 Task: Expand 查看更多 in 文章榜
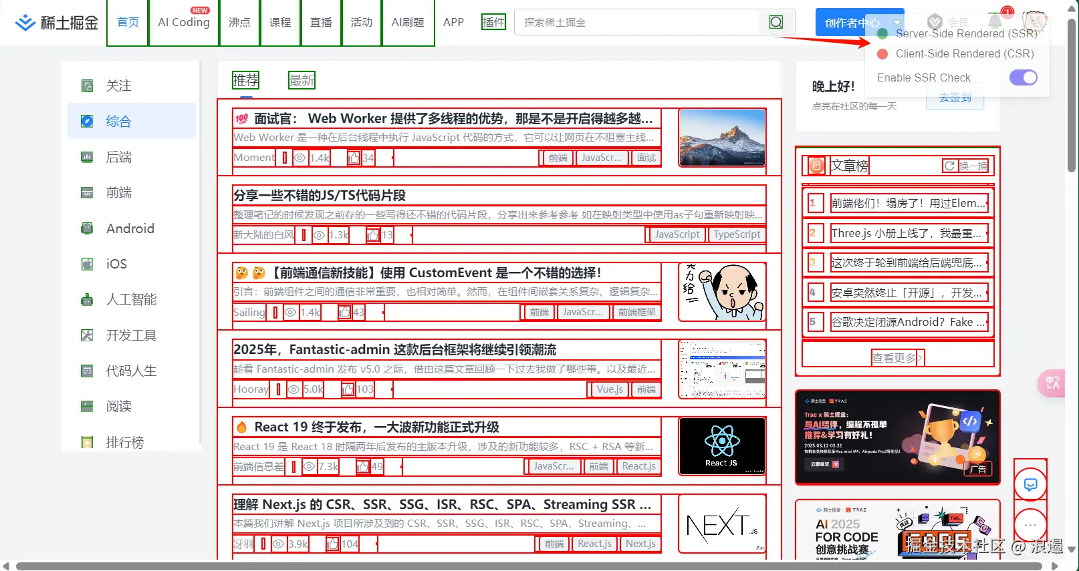pyautogui.click(x=897, y=358)
